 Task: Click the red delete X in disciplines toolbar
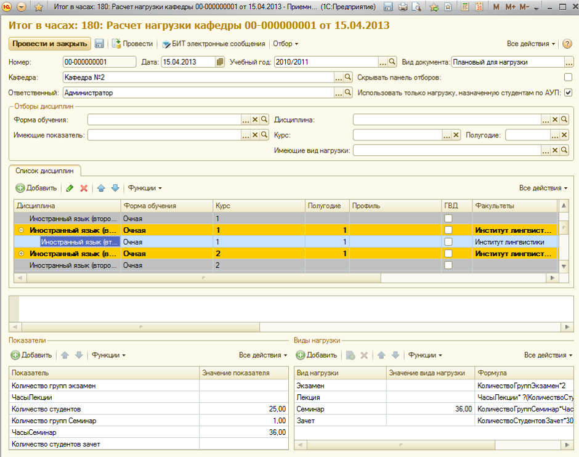pyautogui.click(x=84, y=188)
